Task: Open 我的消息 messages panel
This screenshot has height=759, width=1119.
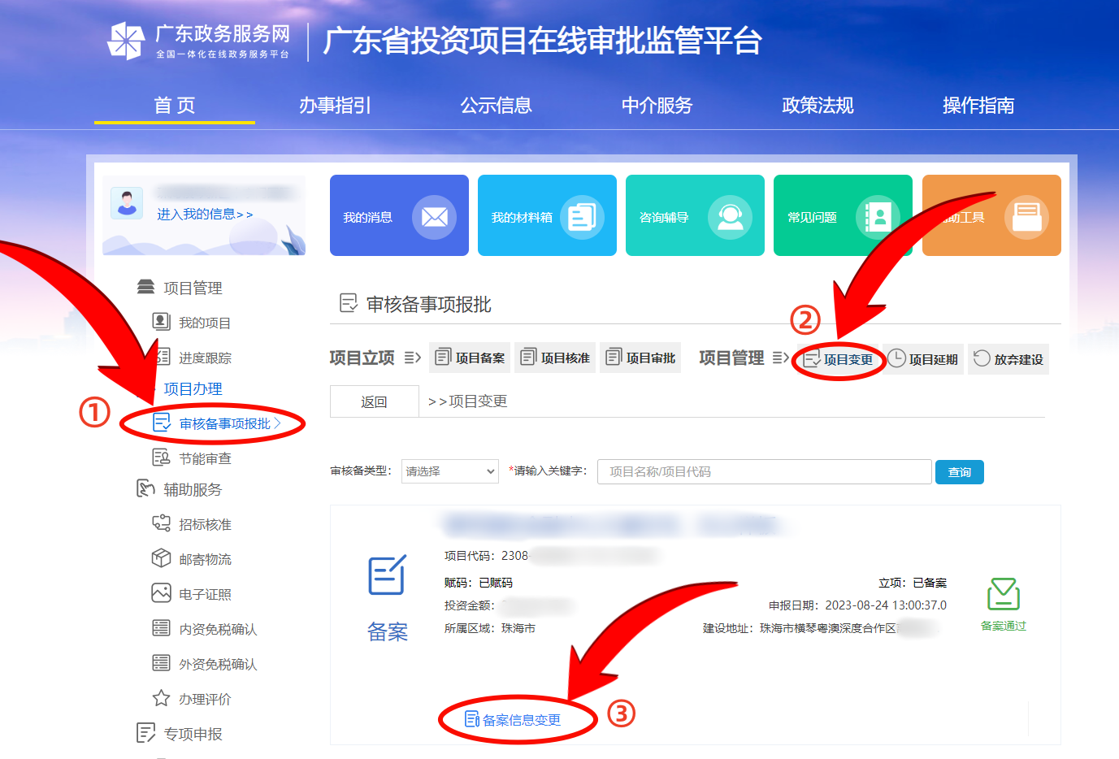Action: 399,215
